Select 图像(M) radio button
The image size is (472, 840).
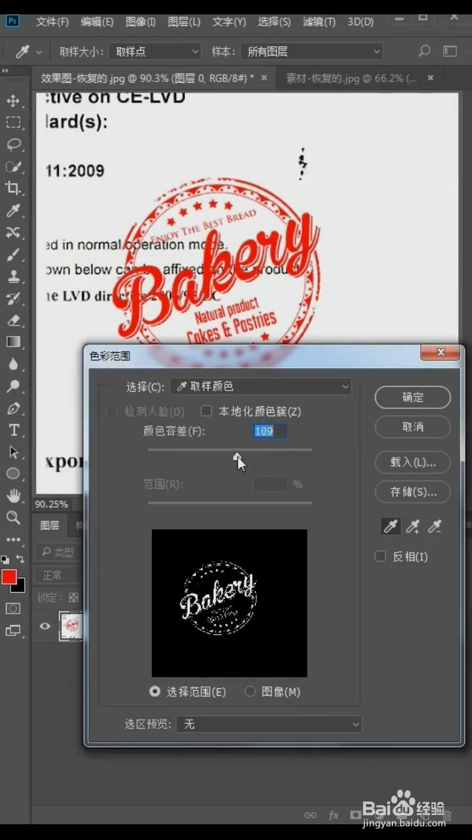pos(250,691)
